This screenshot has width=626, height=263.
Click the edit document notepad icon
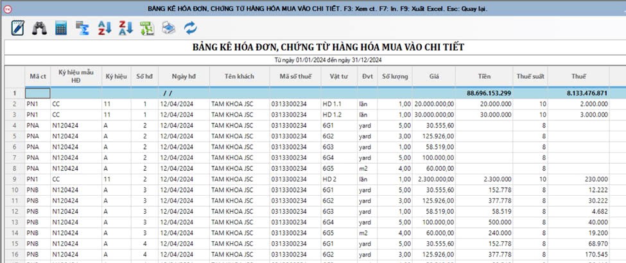click(x=18, y=28)
